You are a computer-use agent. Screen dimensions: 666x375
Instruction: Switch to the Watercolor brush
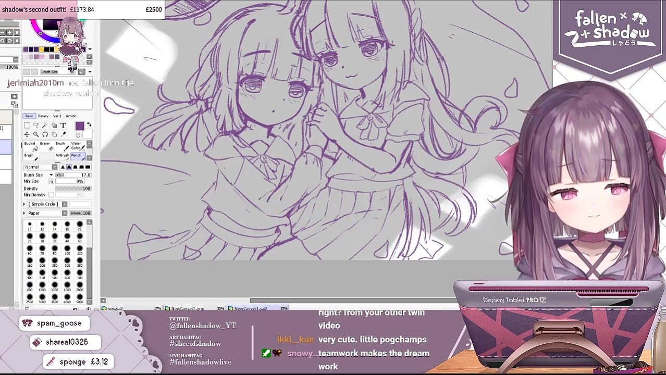tap(77, 146)
